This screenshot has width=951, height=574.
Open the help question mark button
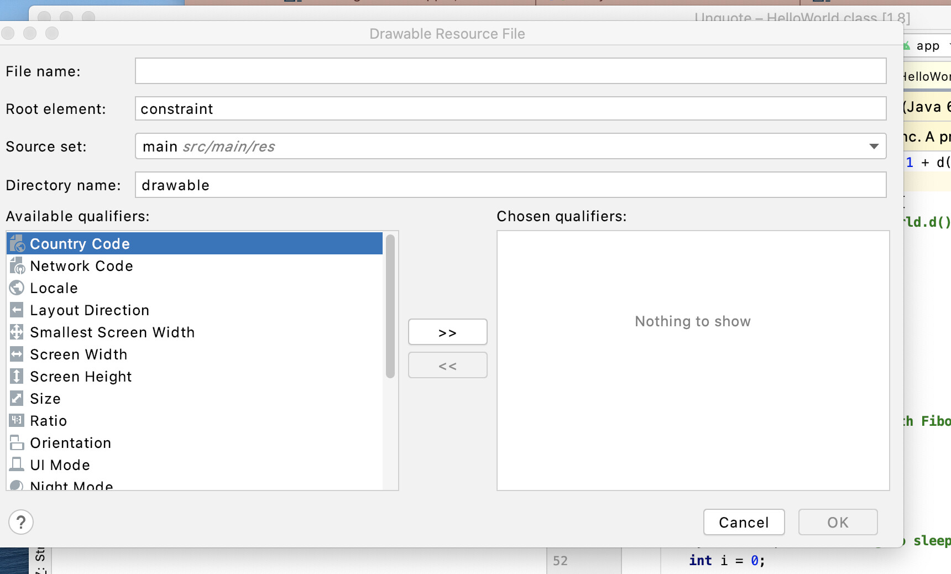[x=21, y=522]
